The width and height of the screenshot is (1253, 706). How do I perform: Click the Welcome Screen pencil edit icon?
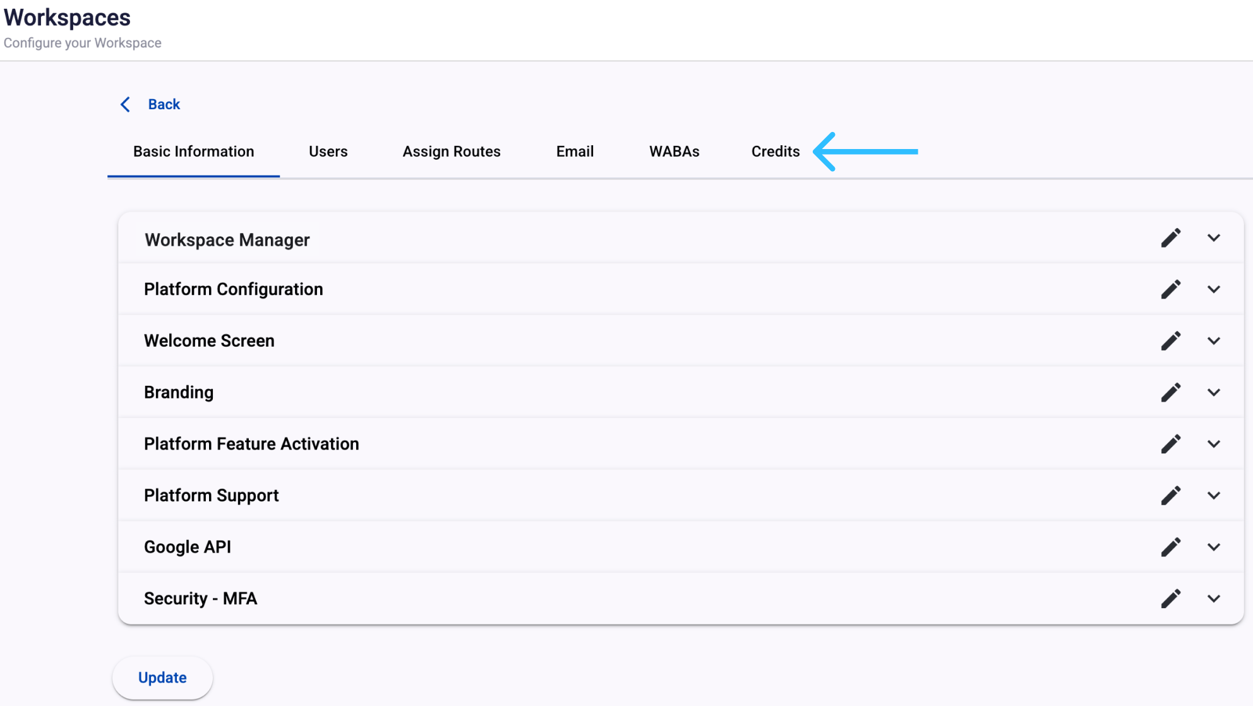[1170, 341]
